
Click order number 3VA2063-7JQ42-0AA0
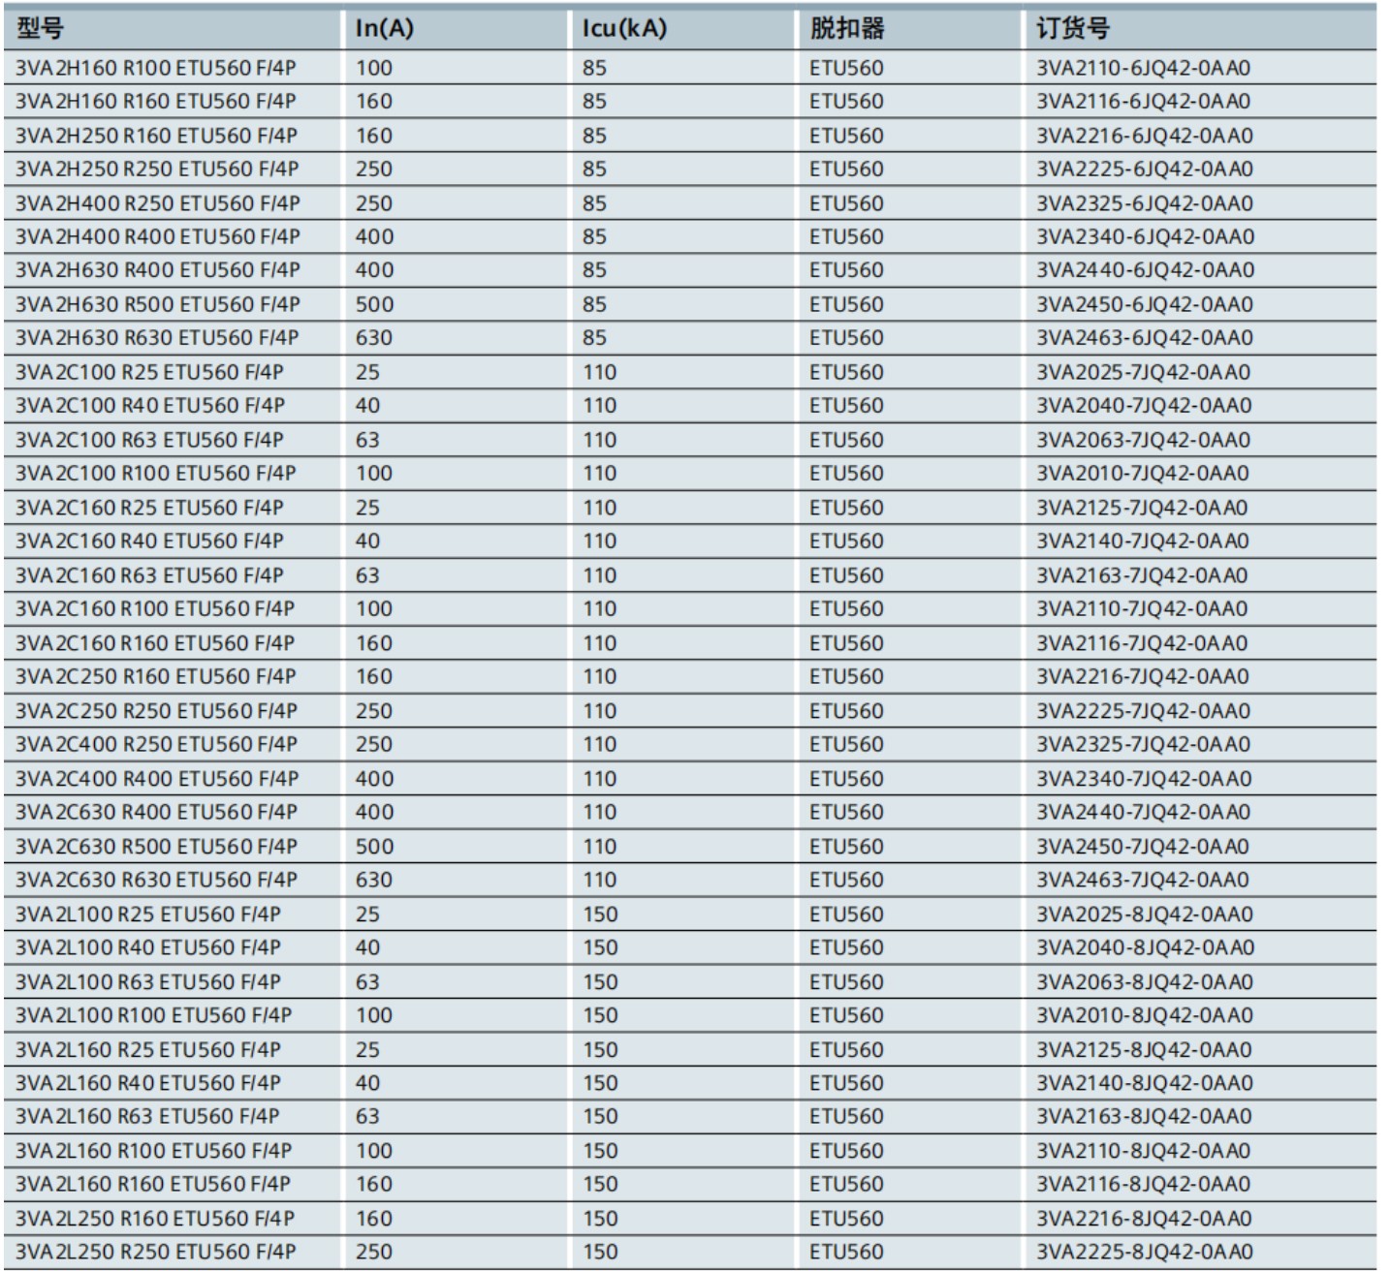[1144, 440]
